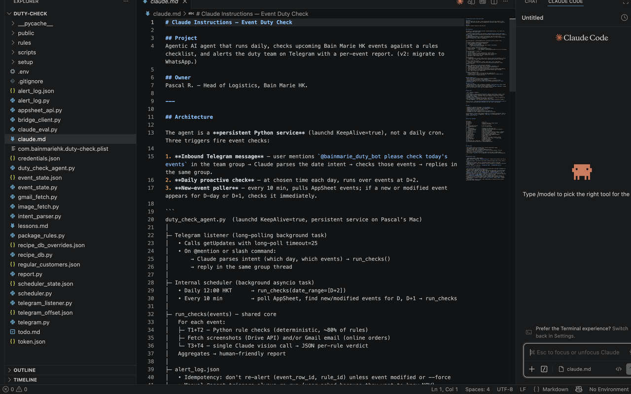Click the editor vertical scrollbar slider
This screenshot has width=631, height=394.
(x=513, y=55)
